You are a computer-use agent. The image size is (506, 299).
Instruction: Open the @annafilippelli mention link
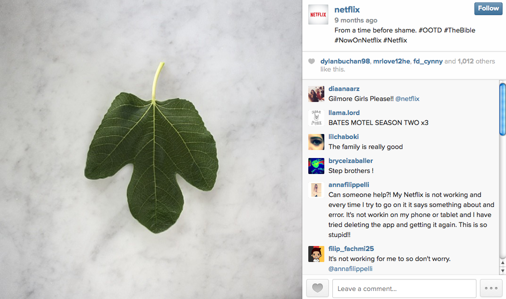[350, 268]
